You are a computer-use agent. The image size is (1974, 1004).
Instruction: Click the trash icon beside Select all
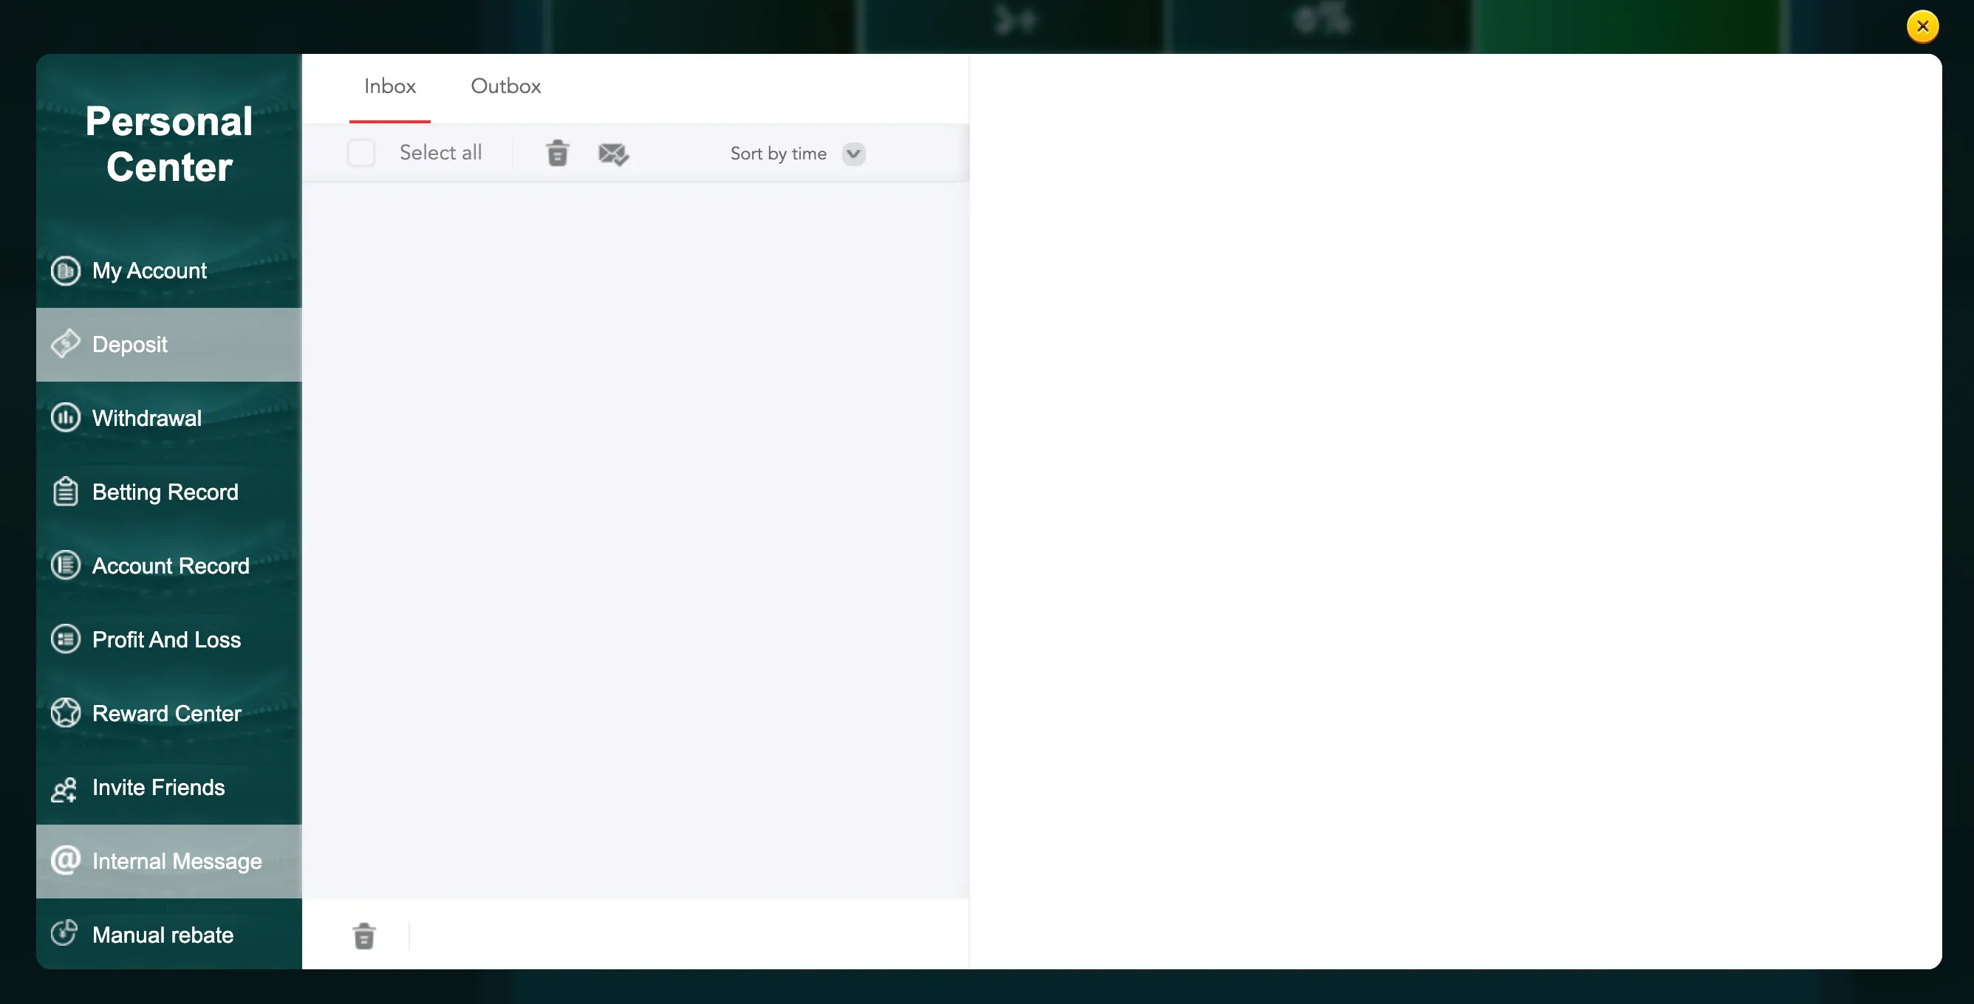[557, 153]
